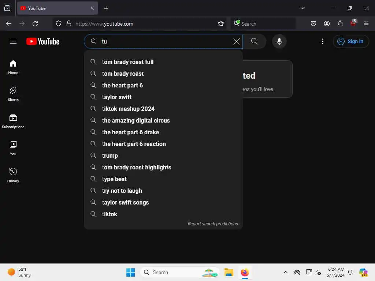Select the 'type beat' suggestion
This screenshot has width=375, height=281.
(163, 179)
